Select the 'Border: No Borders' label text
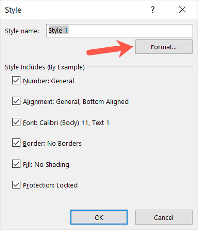Viewport: 198px width, 230px height. [52, 143]
